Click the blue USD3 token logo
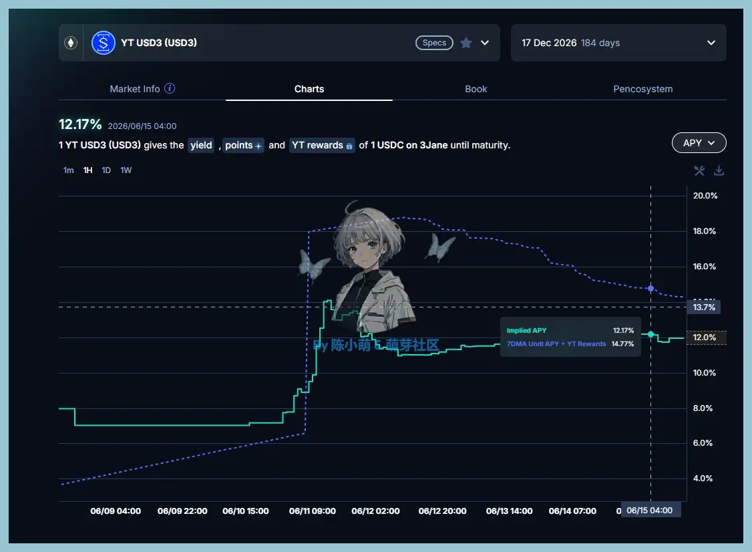752x552 pixels. tap(104, 43)
